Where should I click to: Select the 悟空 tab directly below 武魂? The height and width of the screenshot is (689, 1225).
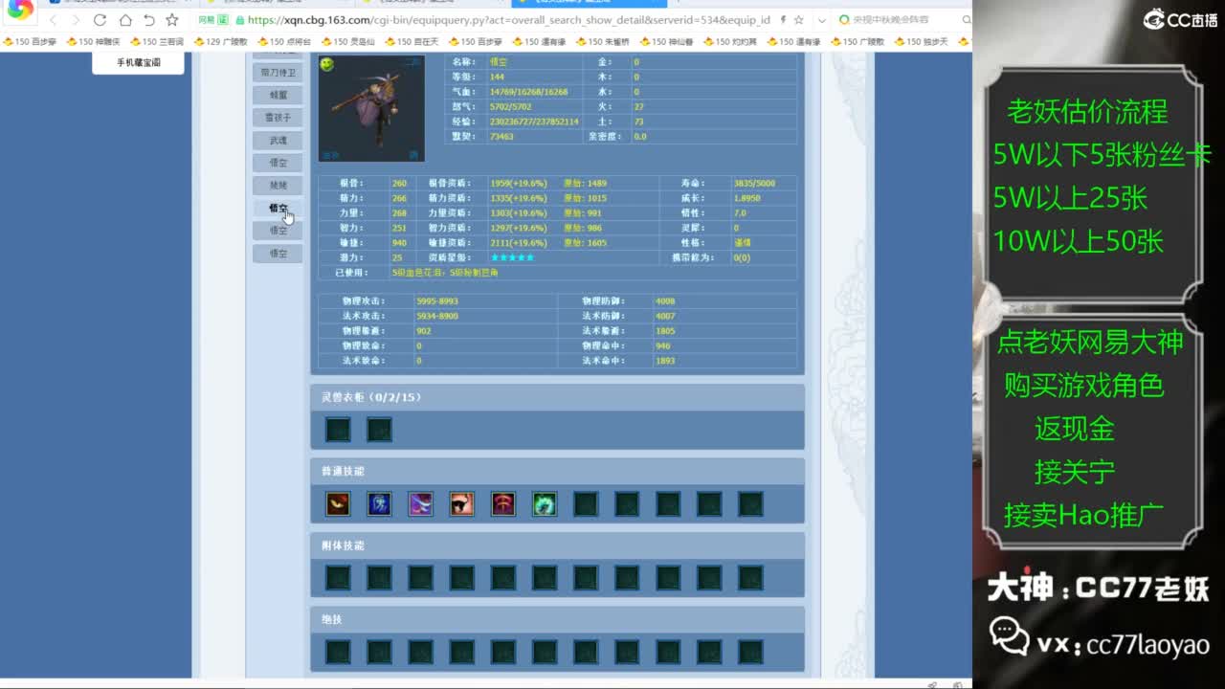click(x=278, y=163)
